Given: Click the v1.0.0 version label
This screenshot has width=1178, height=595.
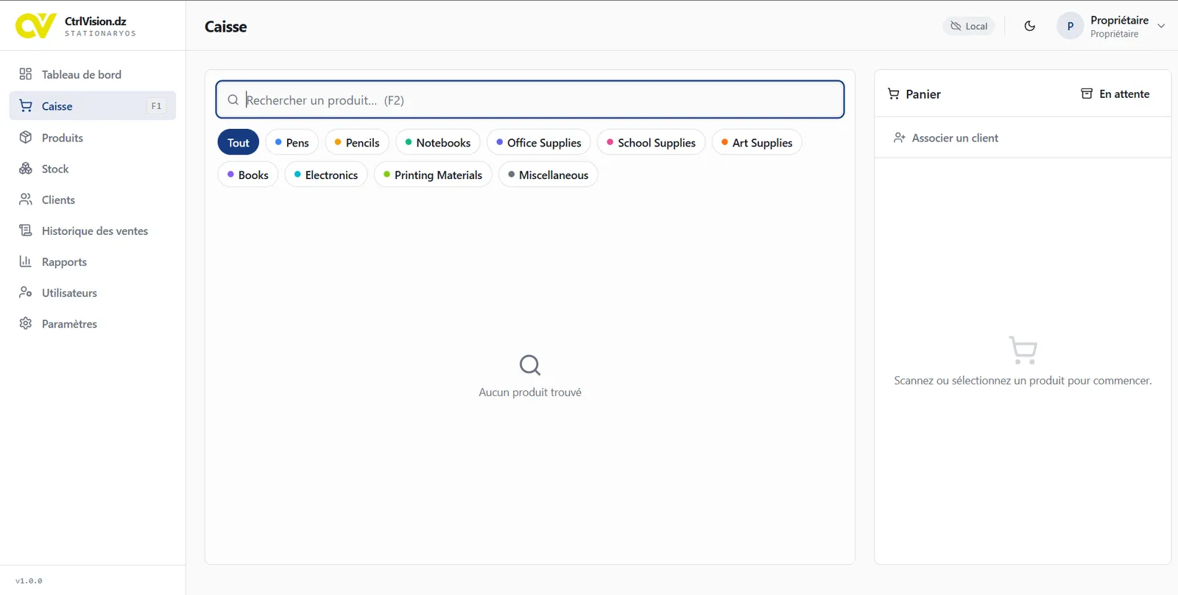Looking at the screenshot, I should 29,581.
